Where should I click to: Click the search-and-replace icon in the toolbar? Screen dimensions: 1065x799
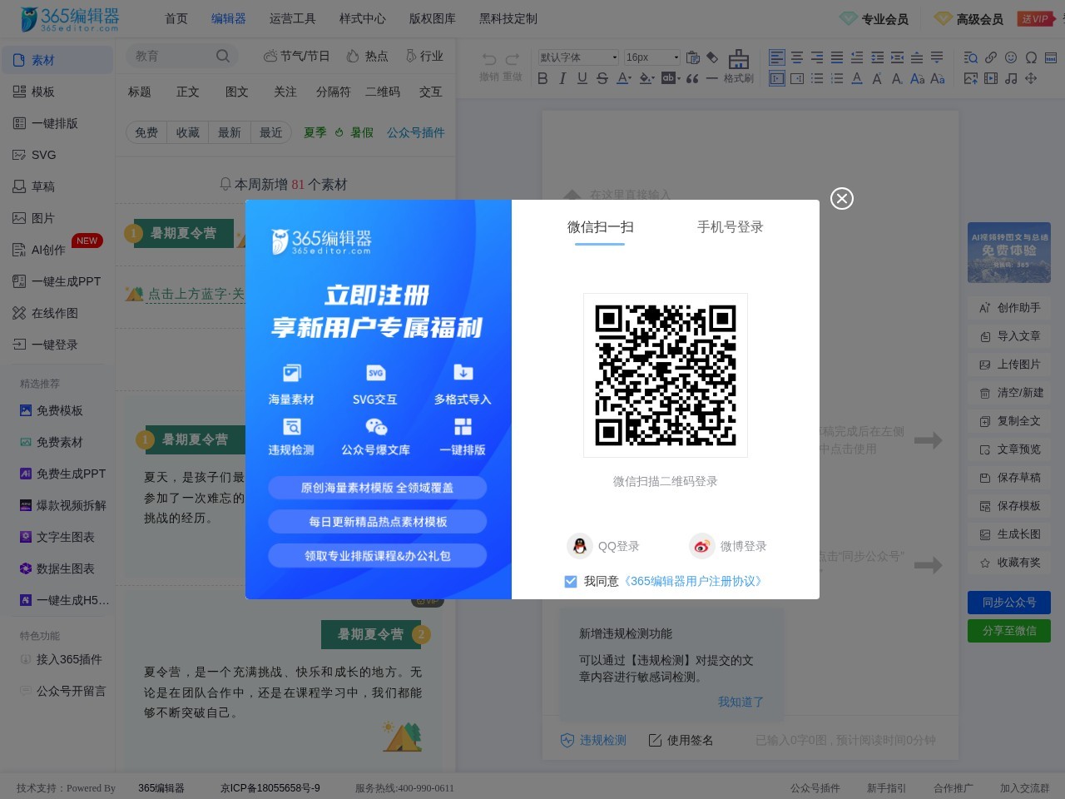pyautogui.click(x=971, y=57)
